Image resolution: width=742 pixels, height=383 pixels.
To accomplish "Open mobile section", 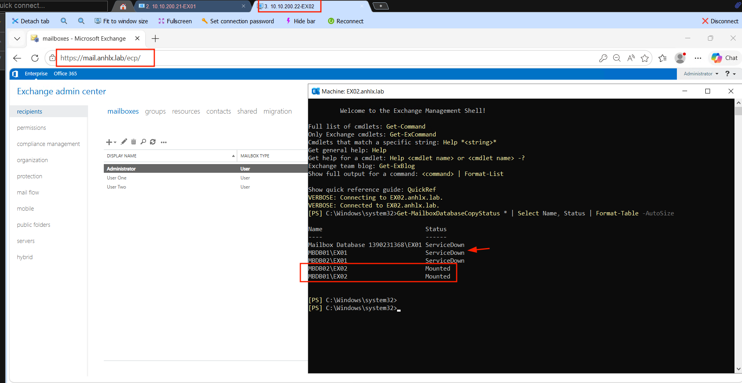I will click(25, 209).
